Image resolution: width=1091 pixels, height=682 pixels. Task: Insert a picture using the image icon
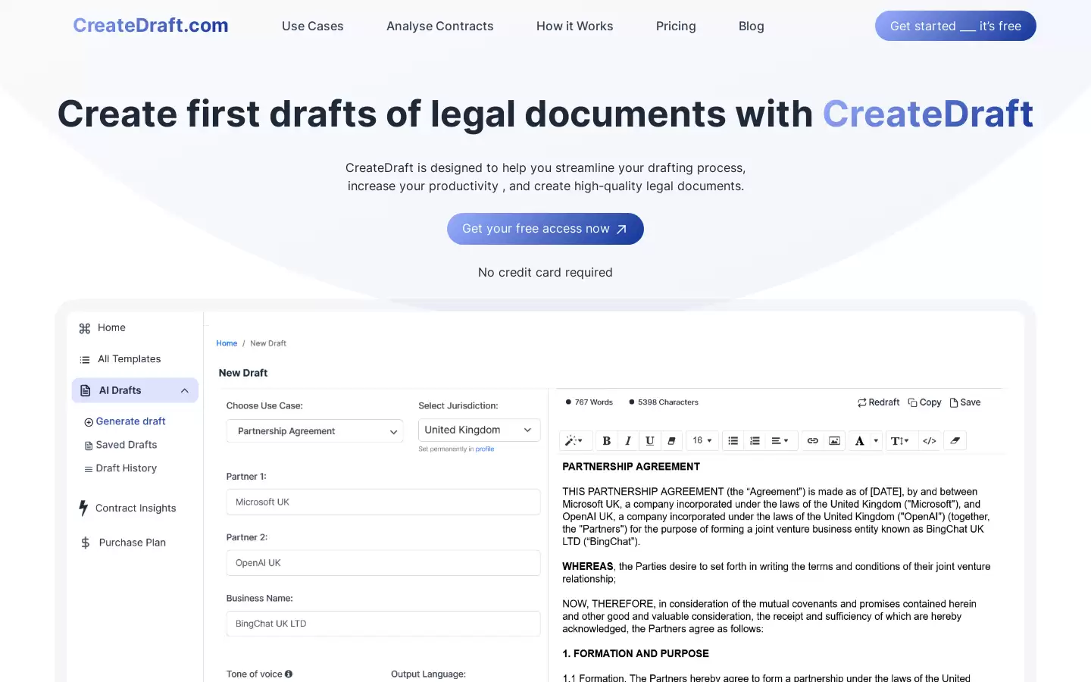coord(834,440)
